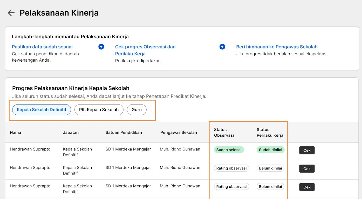Click Cek button in the 'Sudah selesai' row
Screen dimensions: 362x199
click(x=307, y=150)
